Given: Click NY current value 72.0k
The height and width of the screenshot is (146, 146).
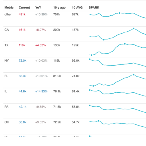Looking at the screenshot, I should [23, 60].
